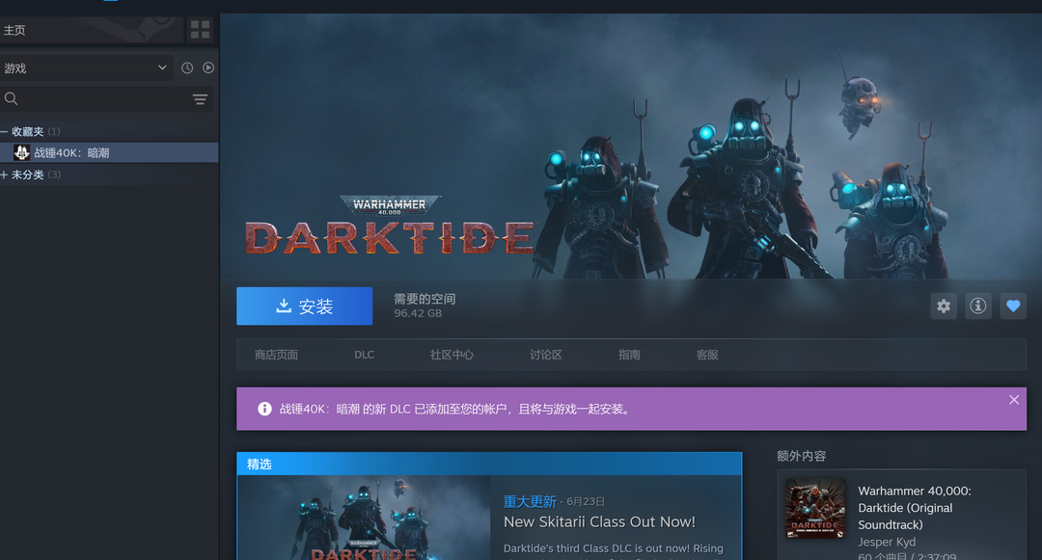The height and width of the screenshot is (560, 1042).
Task: Open recent activity clock filter
Action: tap(187, 67)
